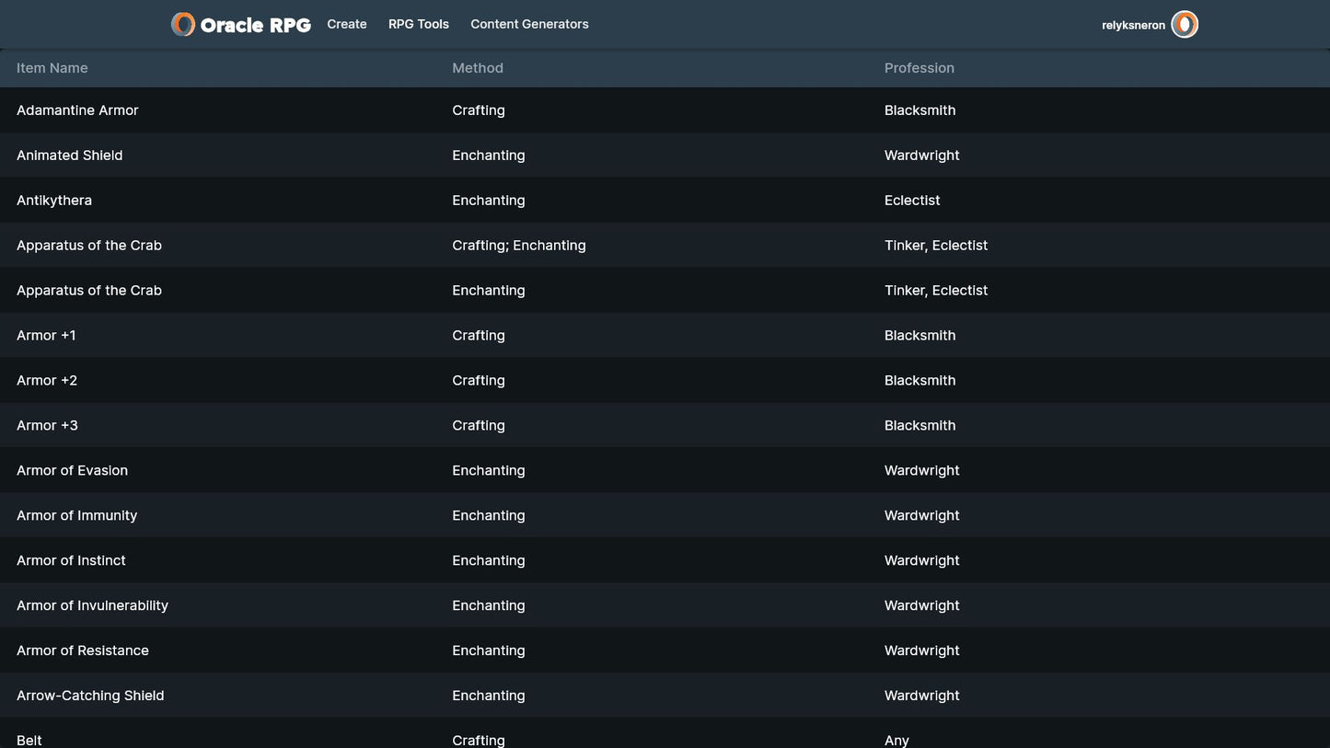Expand the RPG Tools menu
Viewport: 1330px width, 748px height.
point(419,25)
